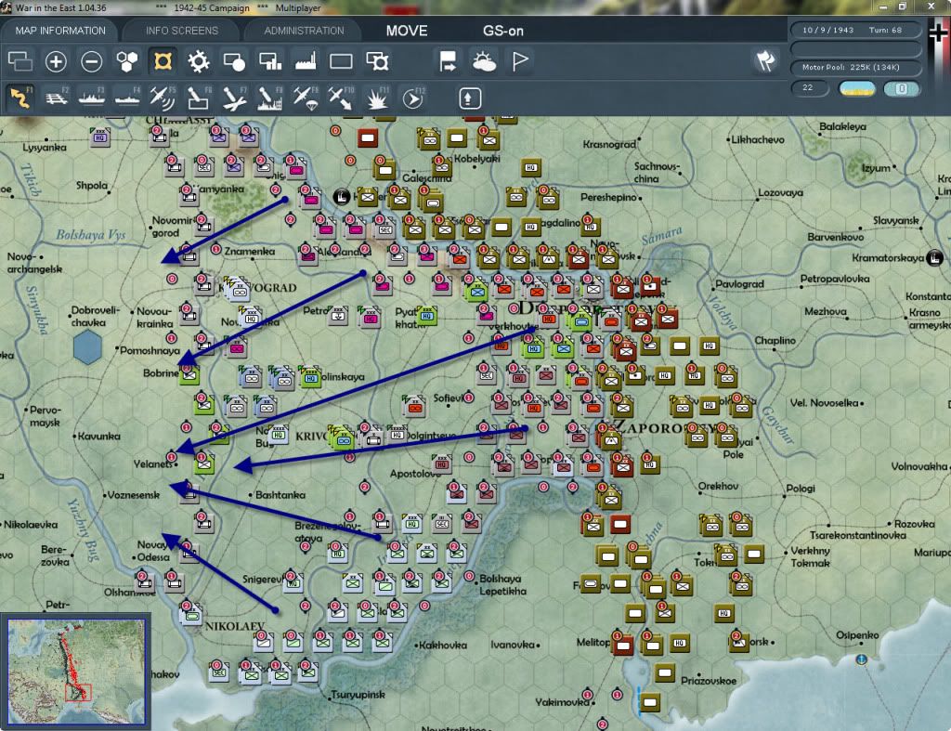
Task: Click the GS-on label
Action: 503,31
